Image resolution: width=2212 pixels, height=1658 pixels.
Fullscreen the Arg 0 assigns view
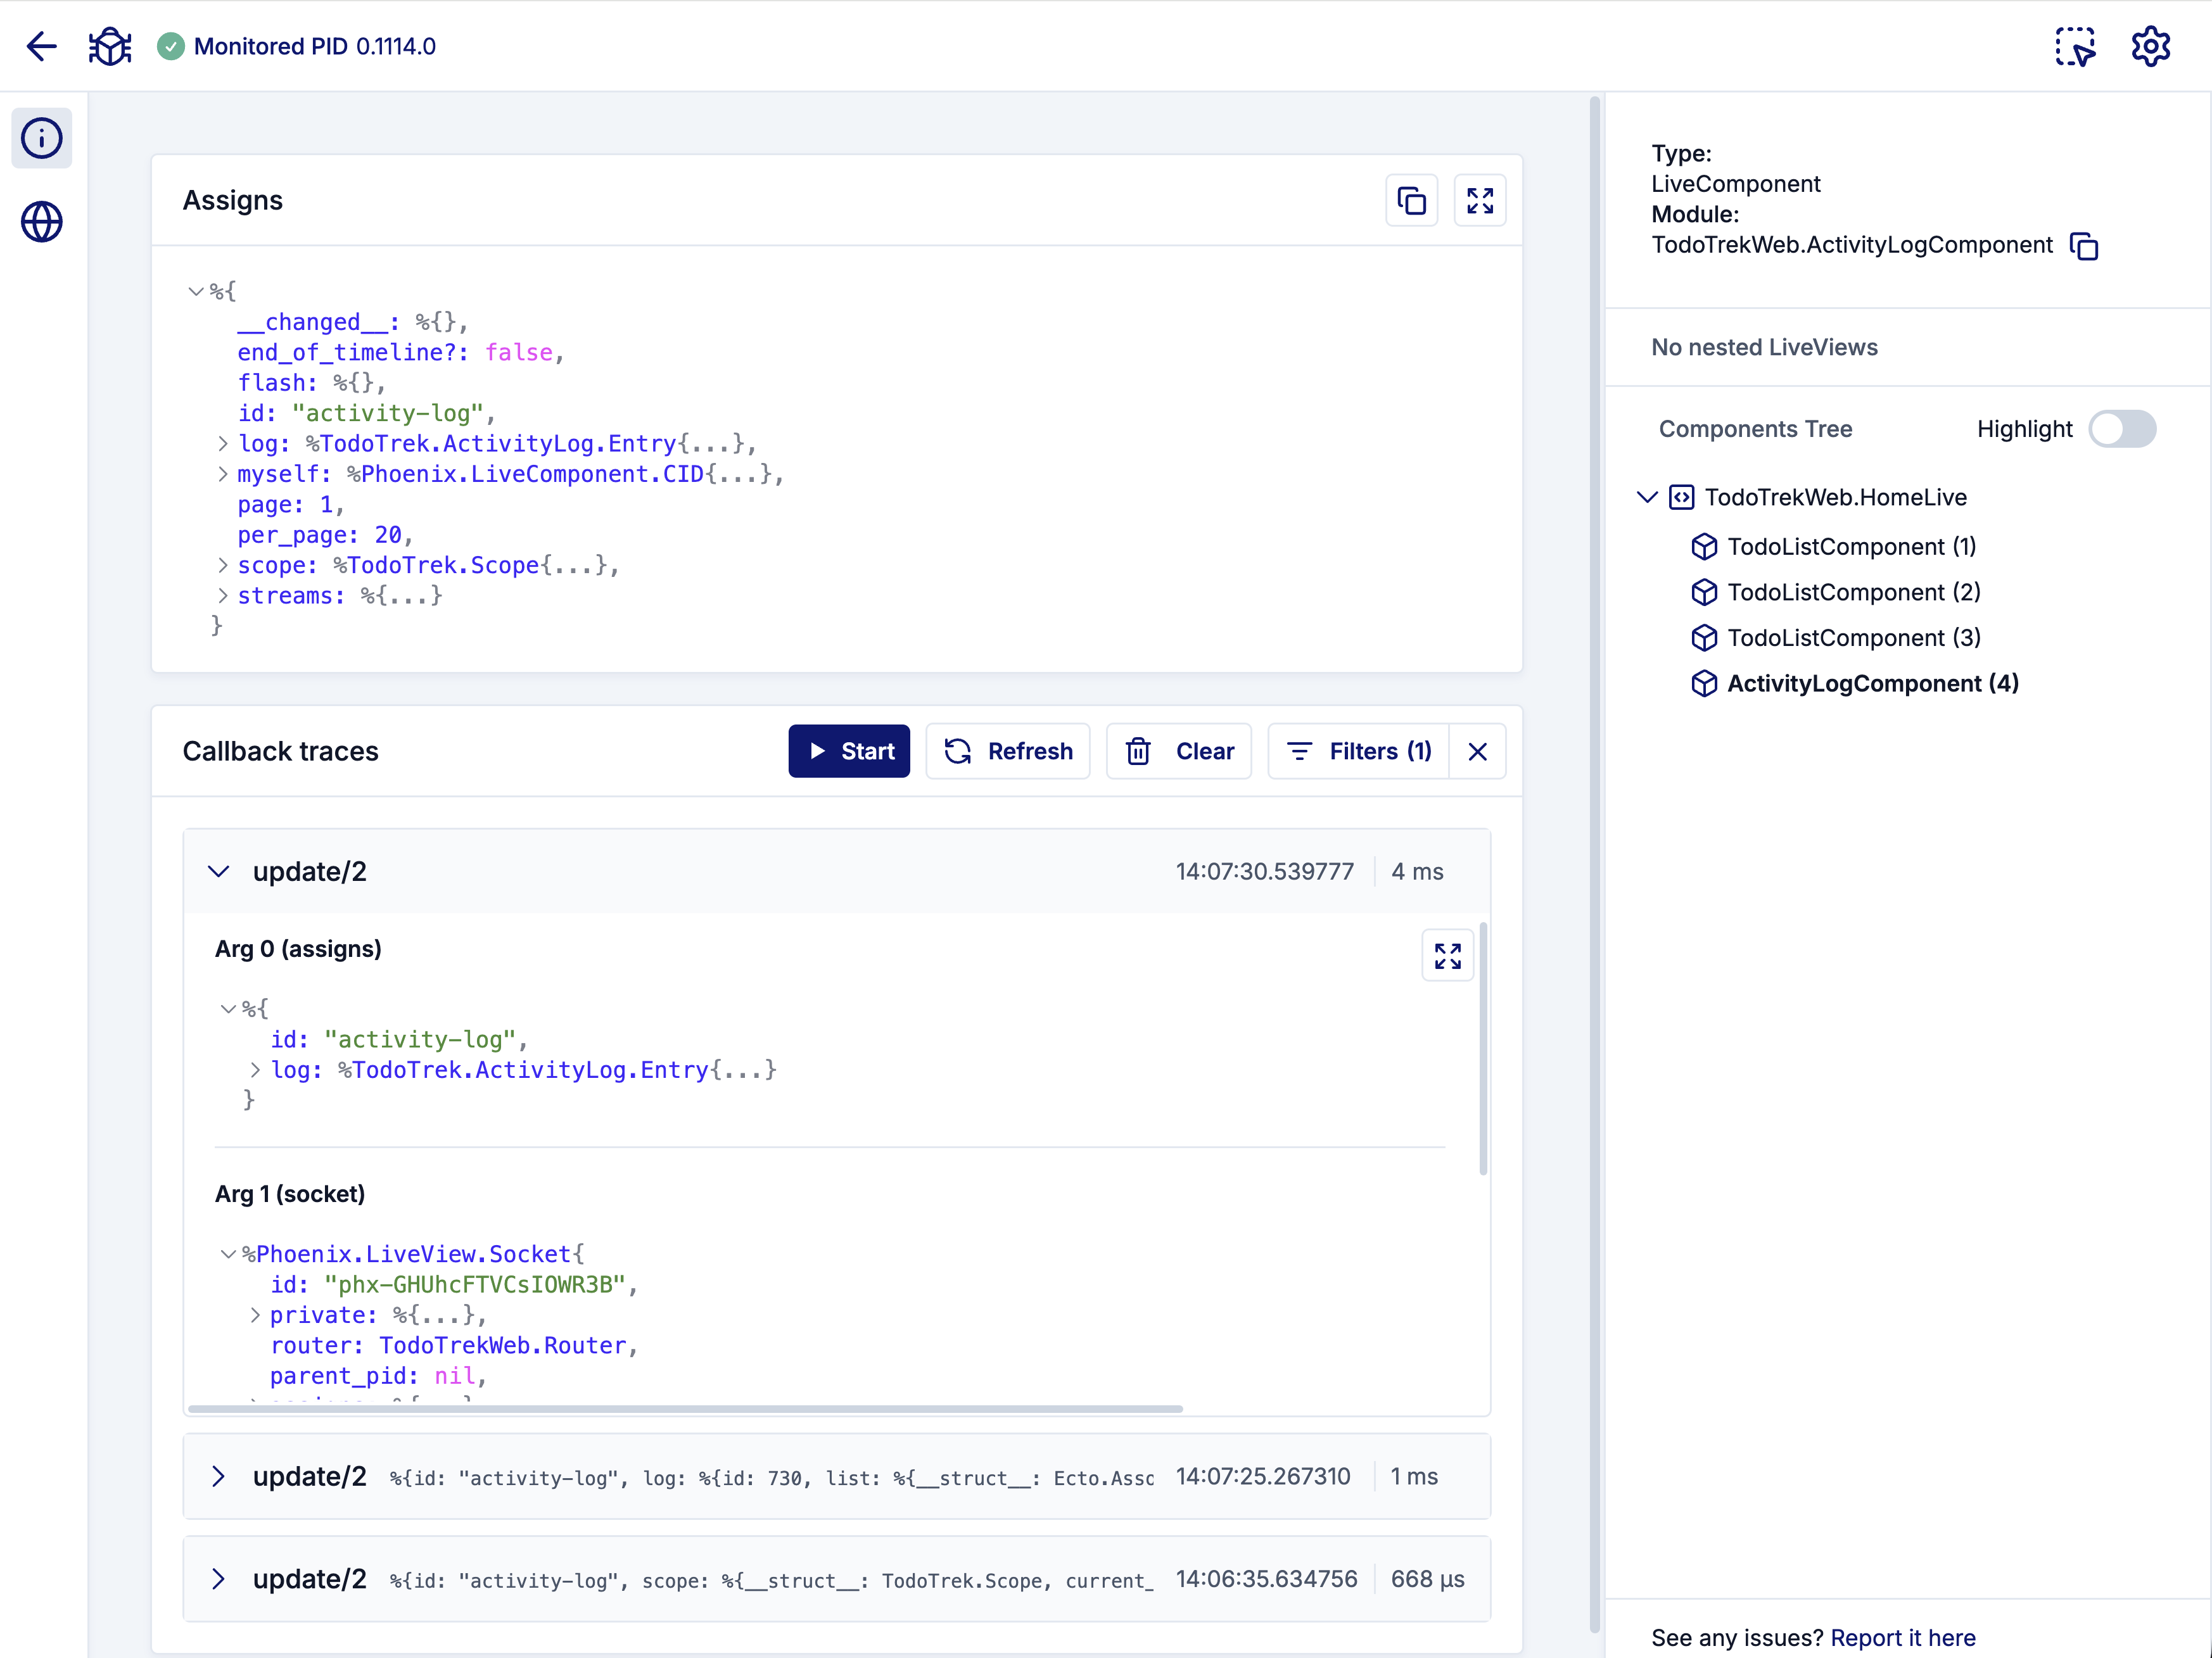tap(1447, 956)
